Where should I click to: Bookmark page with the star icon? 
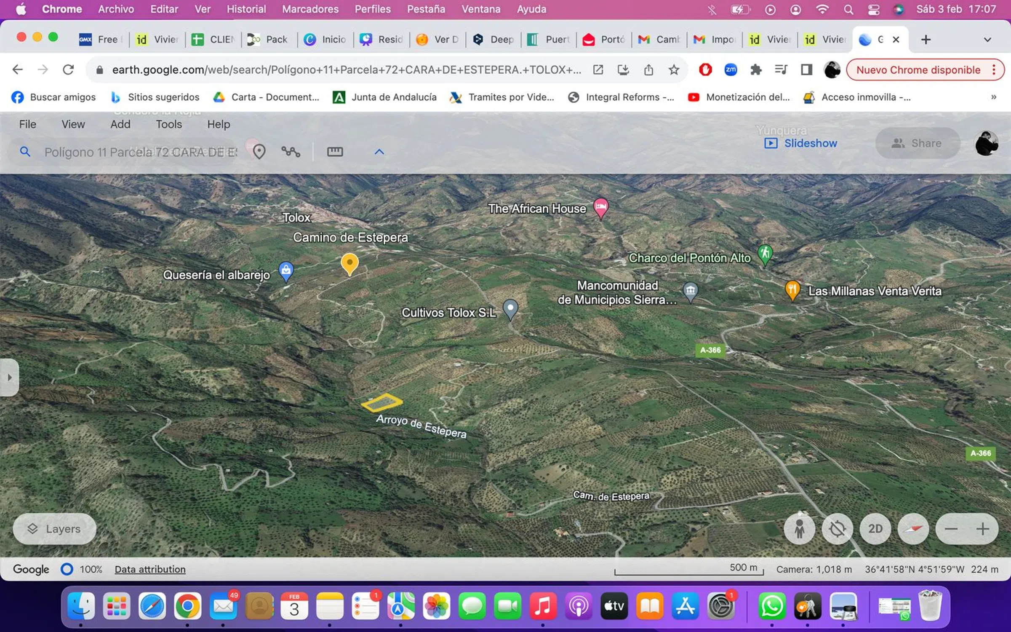point(674,70)
